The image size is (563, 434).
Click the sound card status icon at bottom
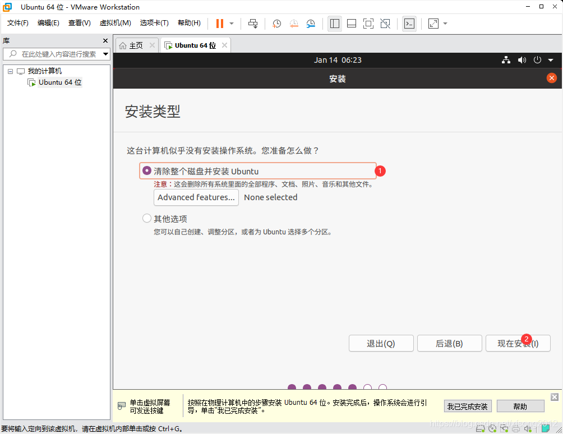[528, 428]
